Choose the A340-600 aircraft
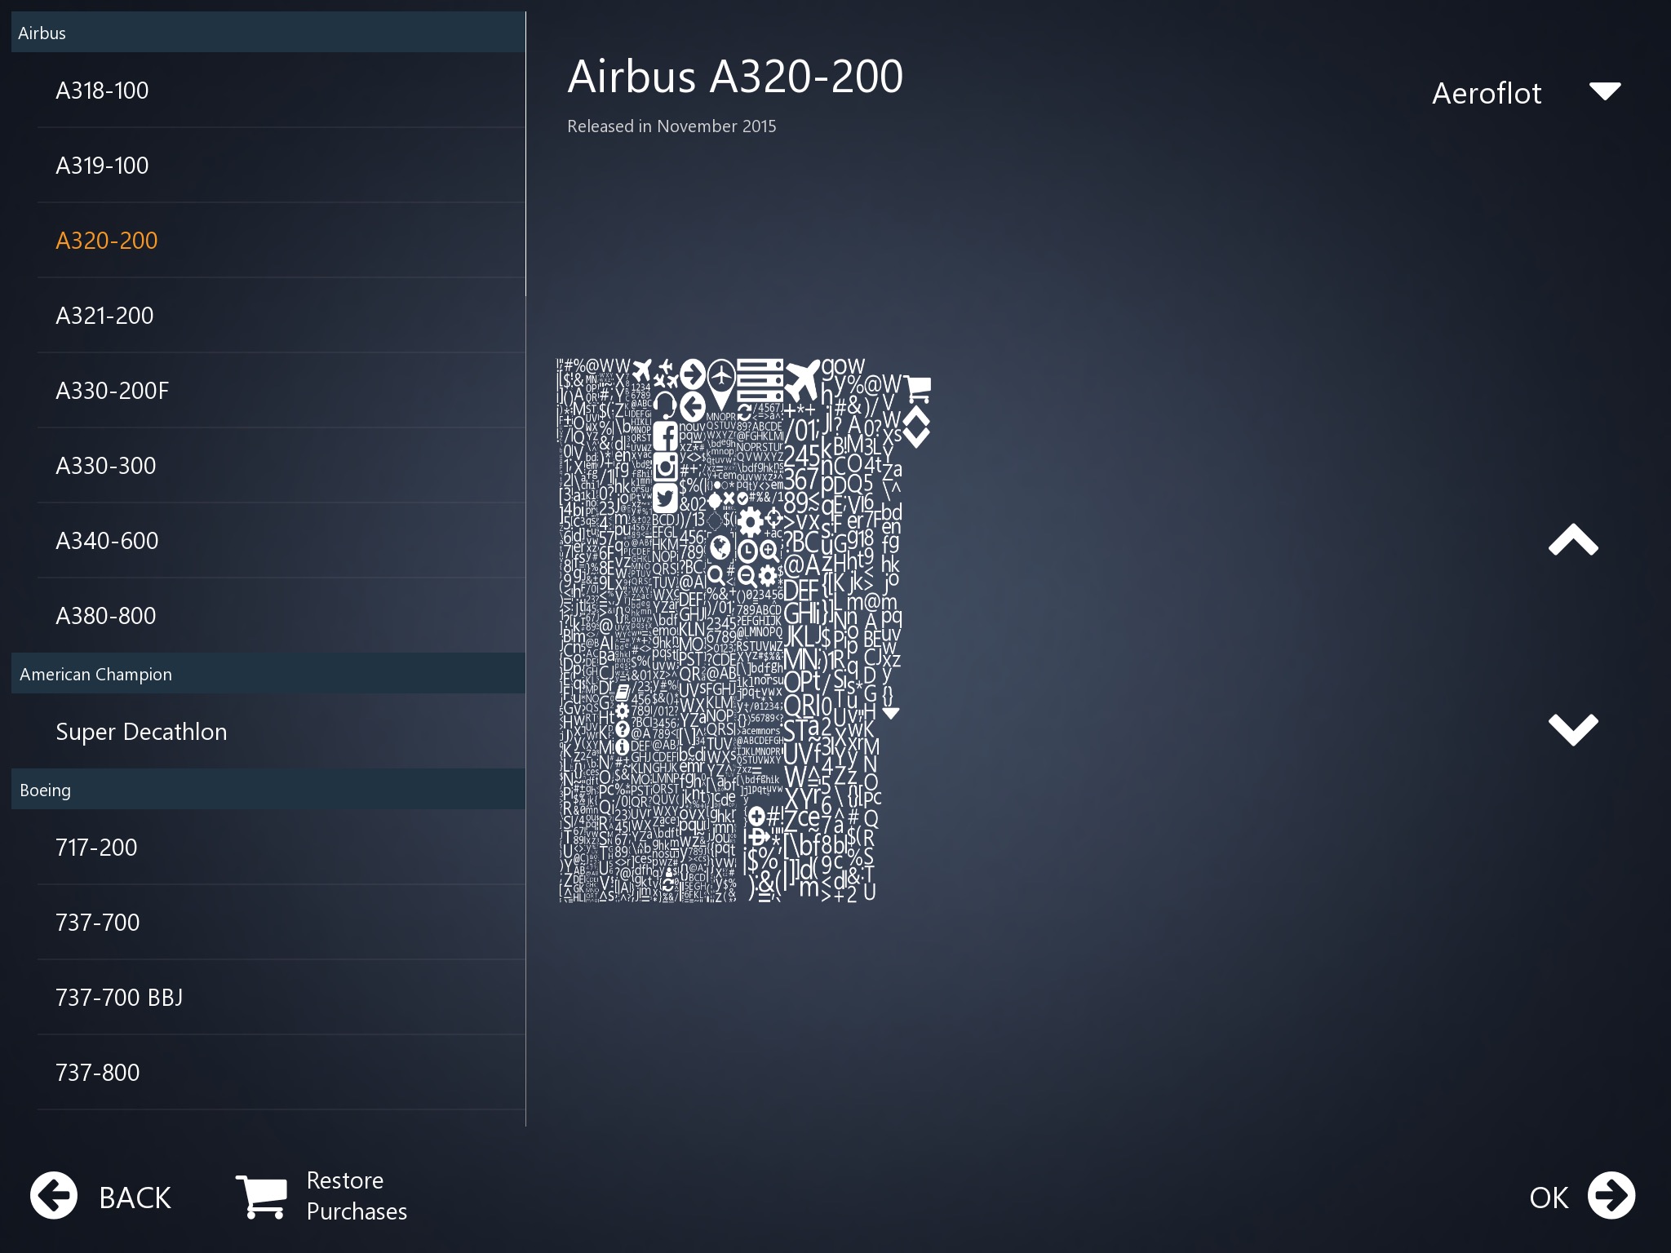The height and width of the screenshot is (1253, 1671). point(107,541)
